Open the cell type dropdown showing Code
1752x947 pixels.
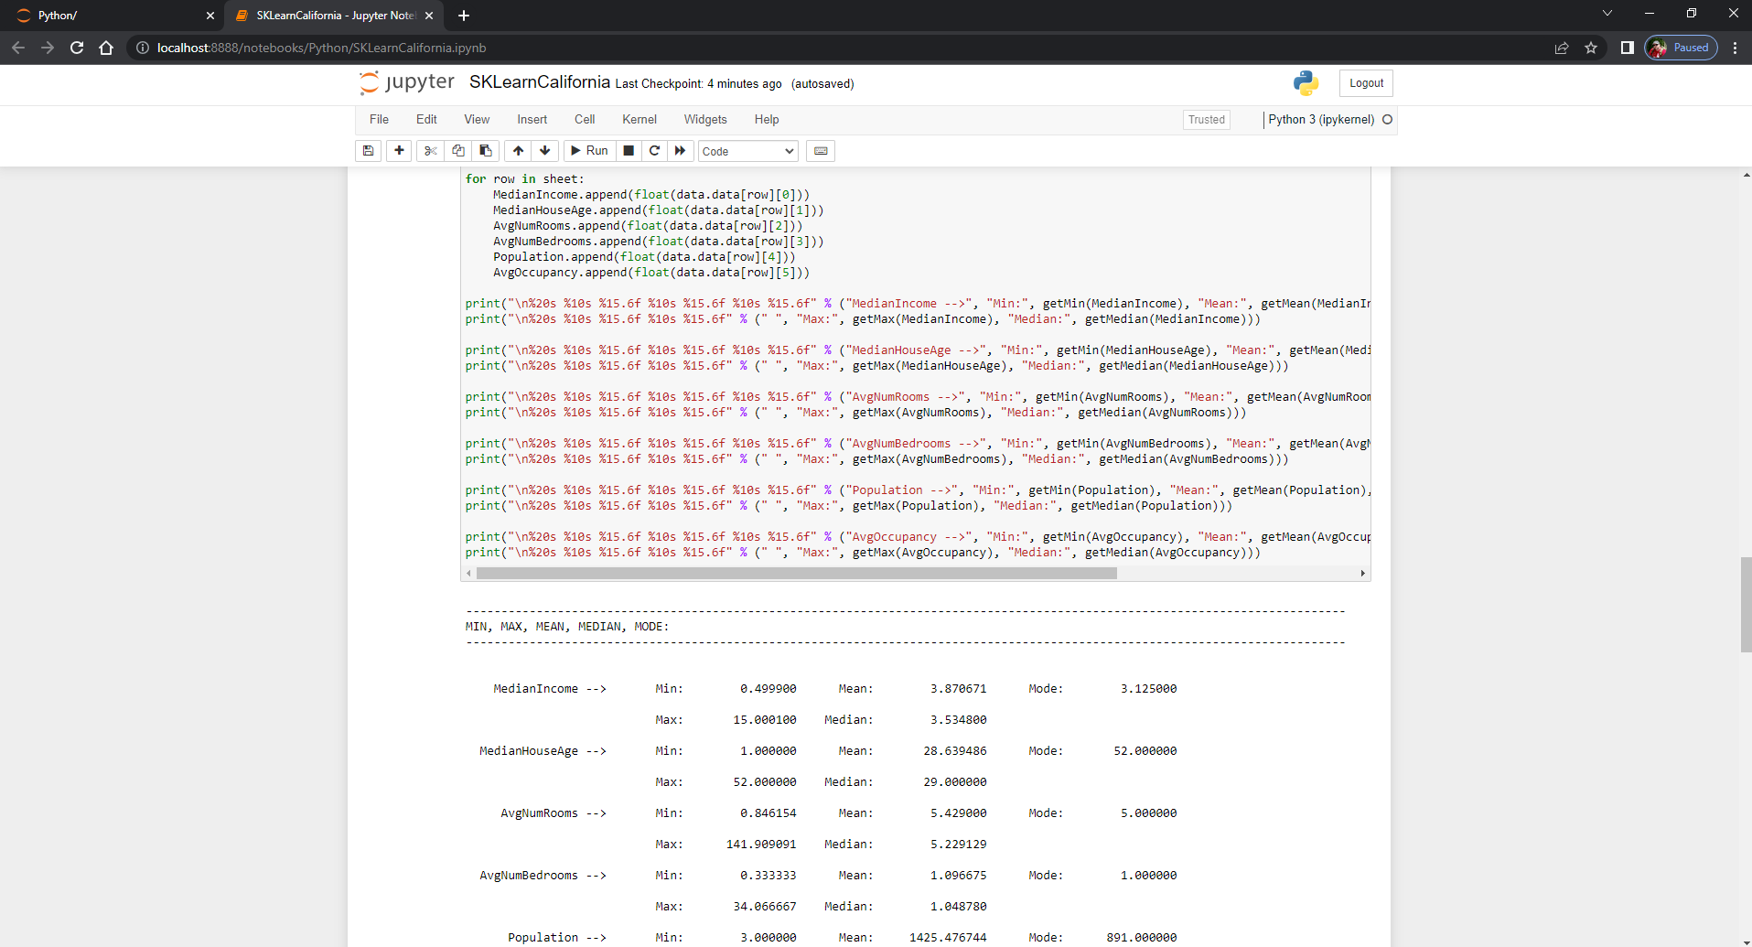[x=747, y=150]
